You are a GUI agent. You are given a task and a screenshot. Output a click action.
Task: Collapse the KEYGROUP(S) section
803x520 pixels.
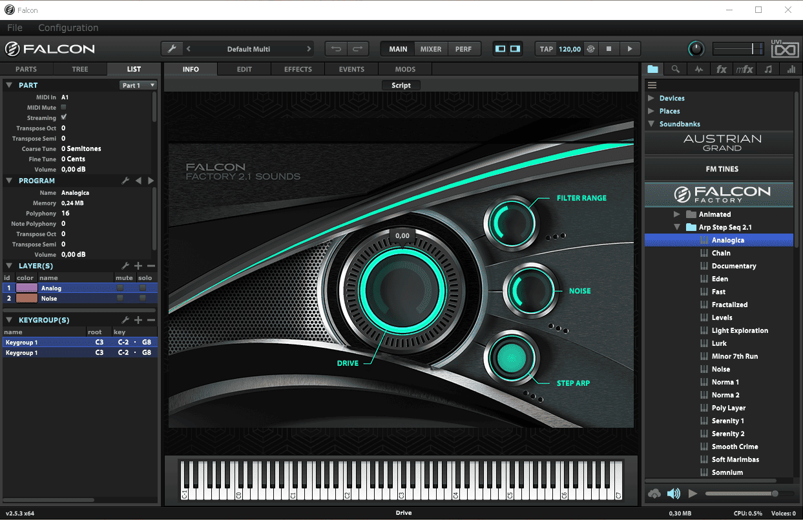[9, 320]
